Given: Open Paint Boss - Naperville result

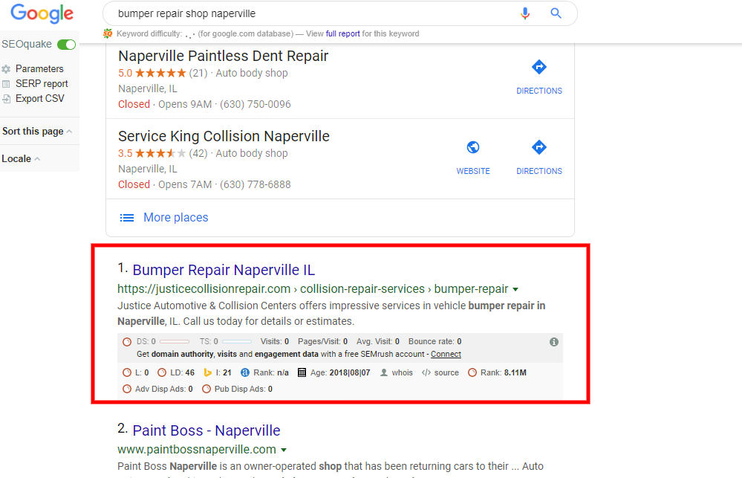Looking at the screenshot, I should [206, 430].
